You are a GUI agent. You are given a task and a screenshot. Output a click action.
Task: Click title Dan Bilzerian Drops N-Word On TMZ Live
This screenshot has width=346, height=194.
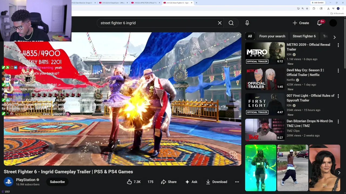(x=310, y=123)
